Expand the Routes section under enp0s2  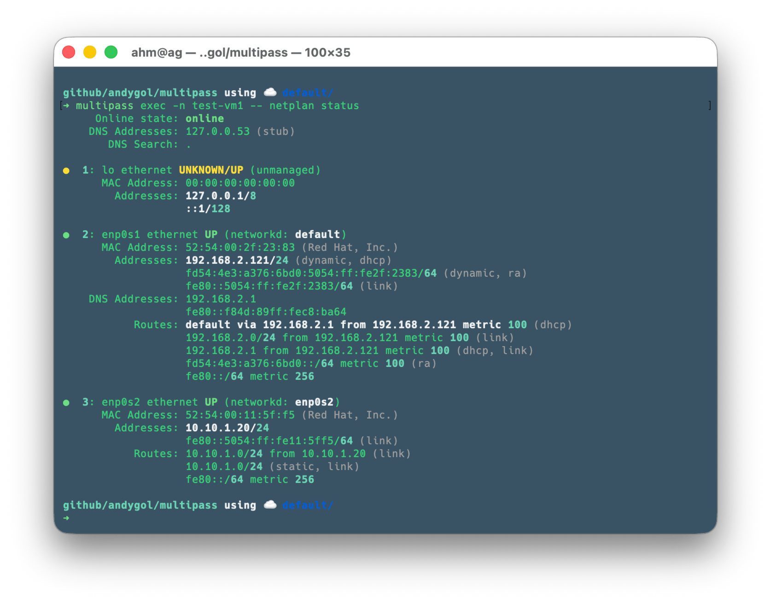[x=155, y=453]
